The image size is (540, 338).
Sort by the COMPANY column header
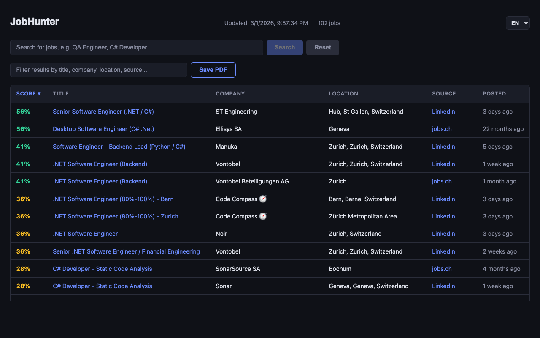pyautogui.click(x=230, y=94)
